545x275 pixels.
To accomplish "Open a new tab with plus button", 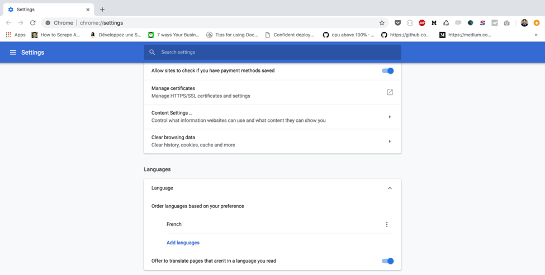I will pos(102,10).
